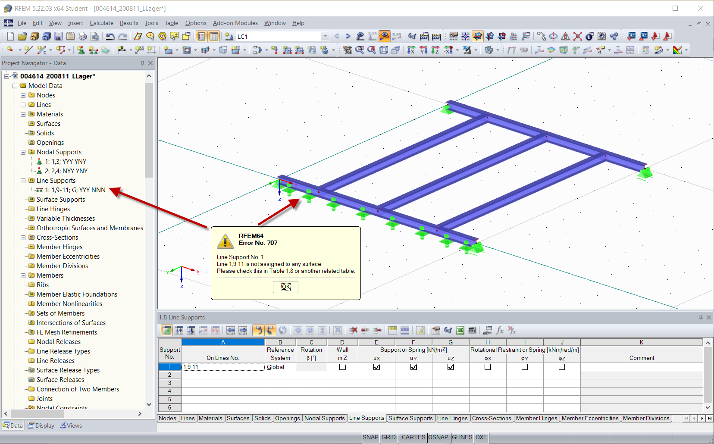The width and height of the screenshot is (714, 444).
Task: Open print preview with the magnifier page icon
Action: (x=95, y=36)
